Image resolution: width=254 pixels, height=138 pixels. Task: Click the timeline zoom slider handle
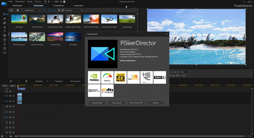point(11,136)
